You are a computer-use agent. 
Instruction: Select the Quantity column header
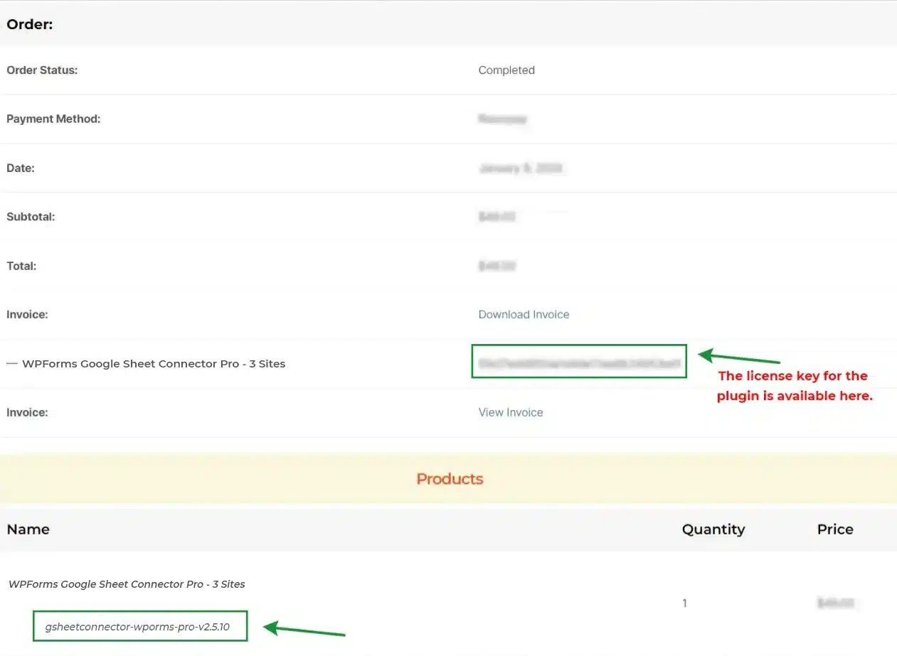pyautogui.click(x=713, y=529)
